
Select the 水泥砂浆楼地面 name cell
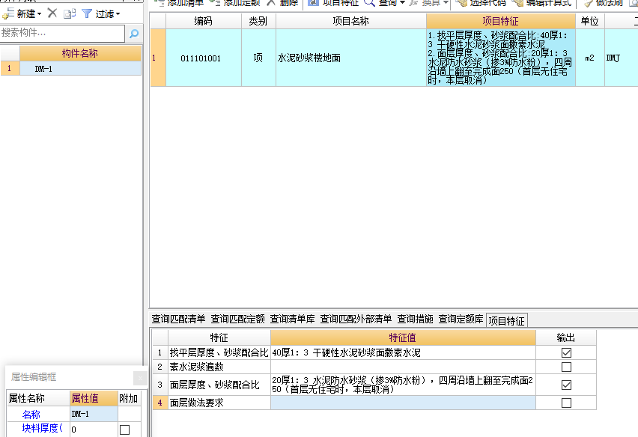click(350, 58)
